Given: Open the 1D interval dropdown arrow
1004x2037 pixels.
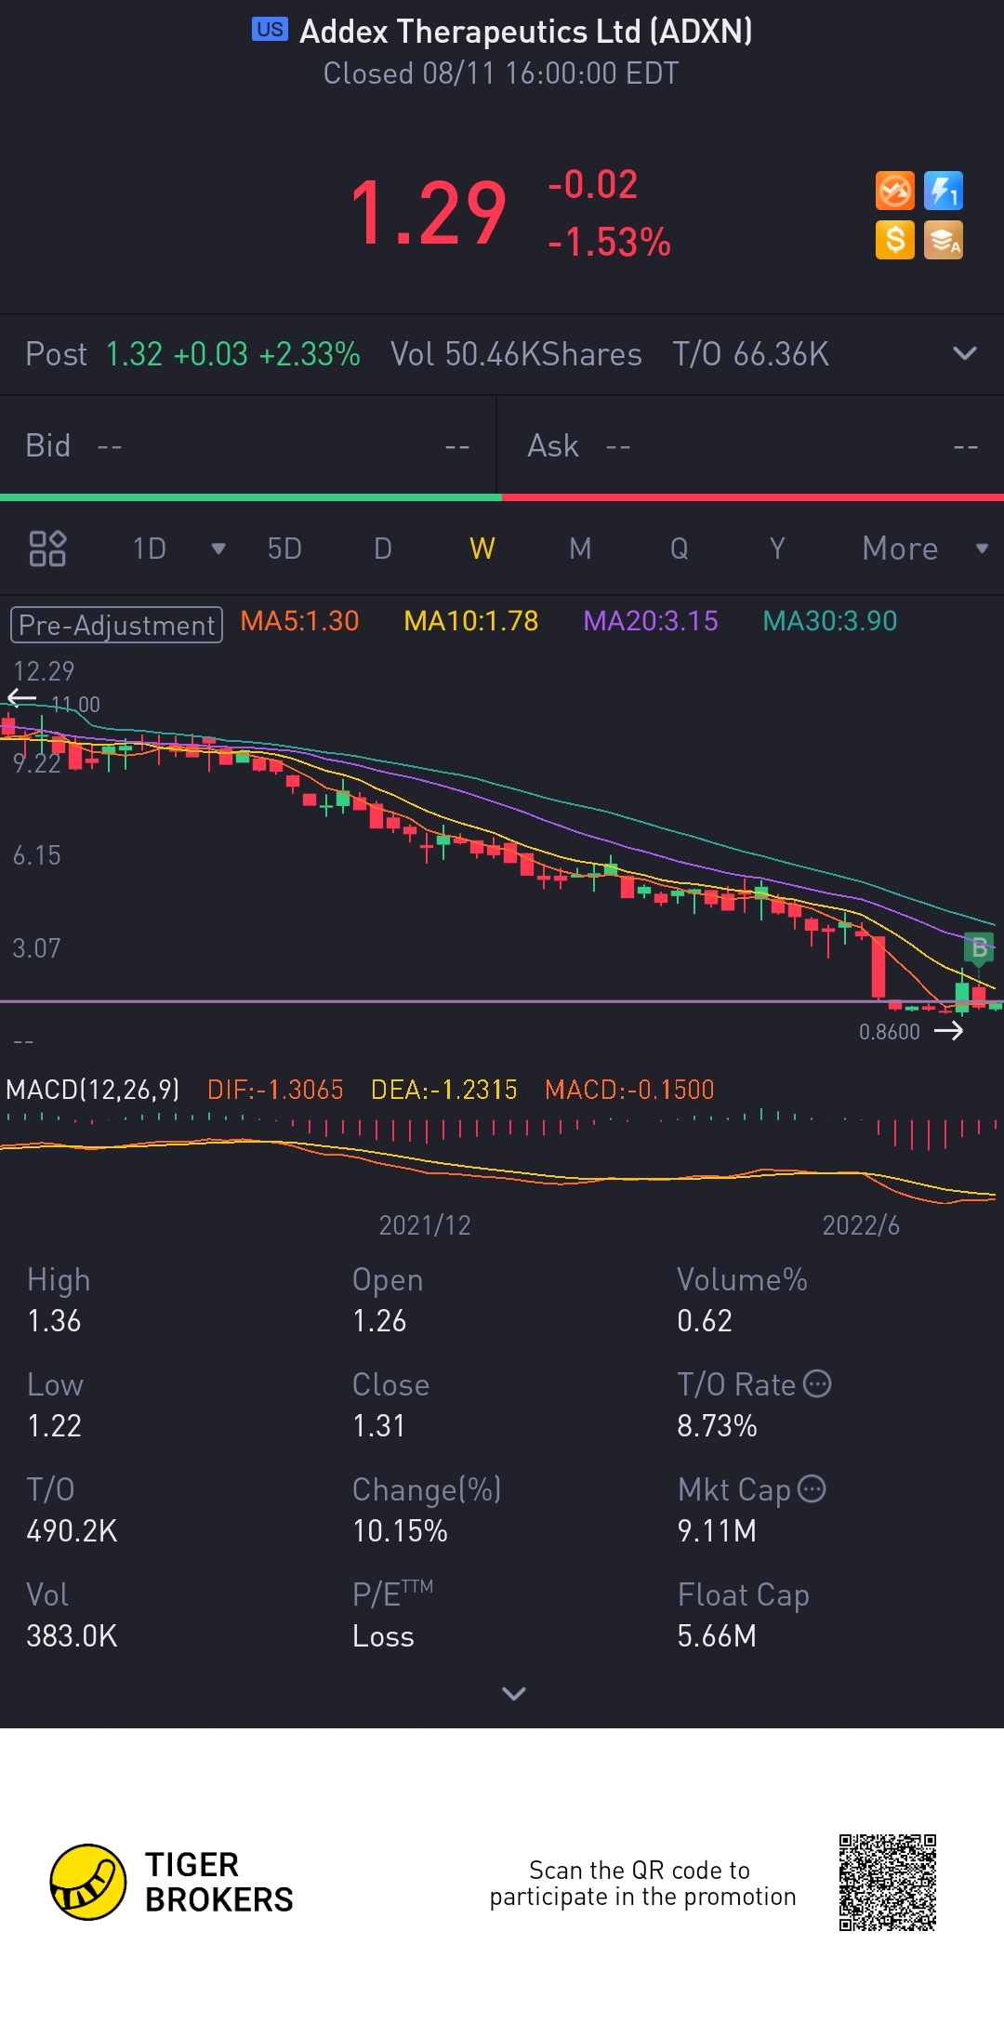Looking at the screenshot, I should tap(218, 549).
